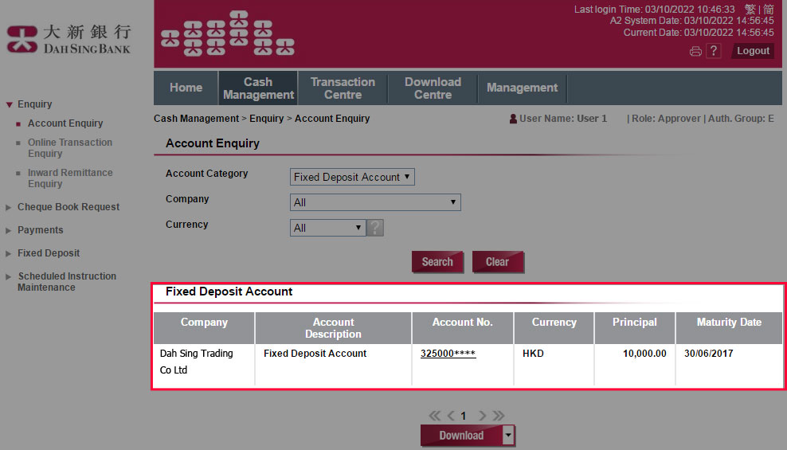Click the Search button
Image resolution: width=787 pixels, height=450 pixels.
(437, 262)
